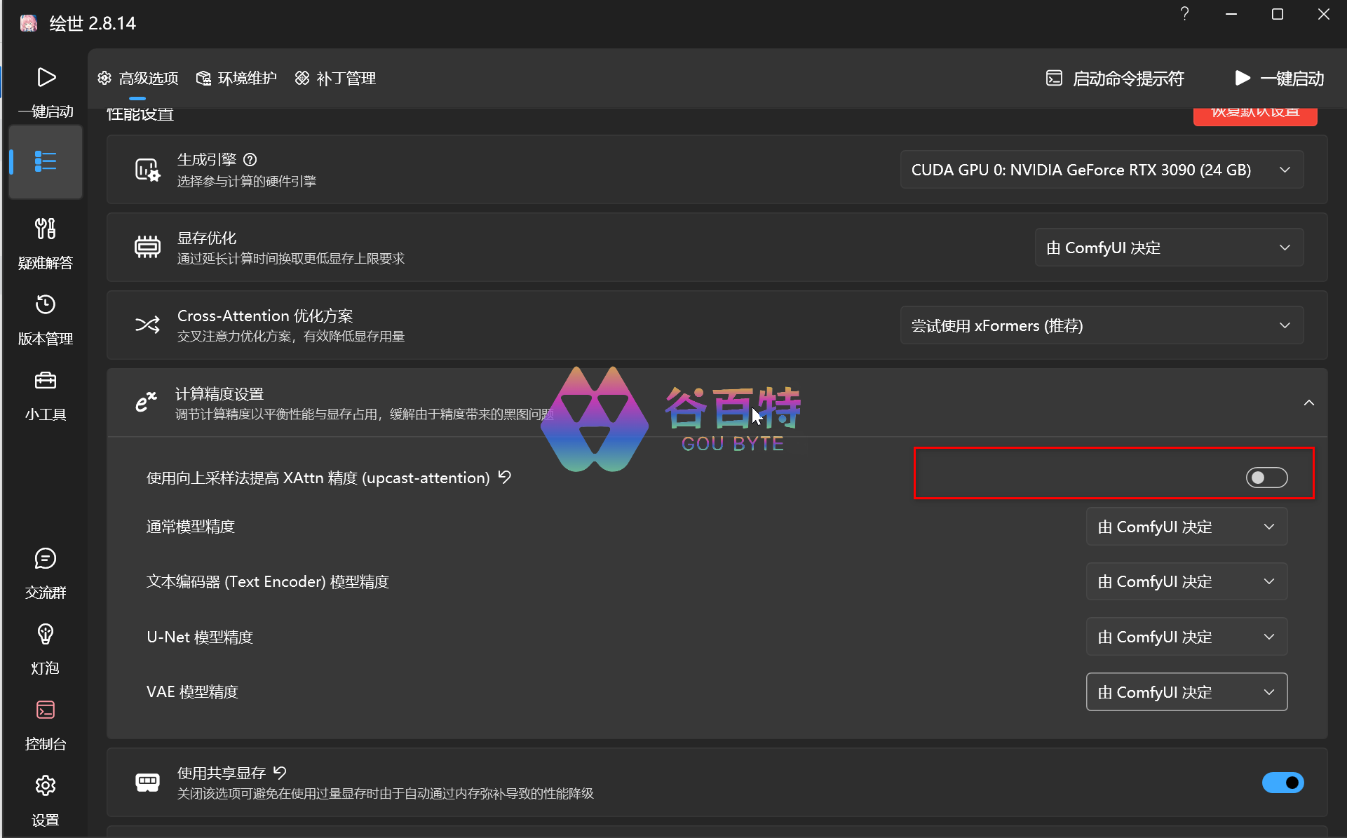The height and width of the screenshot is (838, 1347).
Task: Open the VAE 模型精度 dropdown
Action: (1186, 692)
